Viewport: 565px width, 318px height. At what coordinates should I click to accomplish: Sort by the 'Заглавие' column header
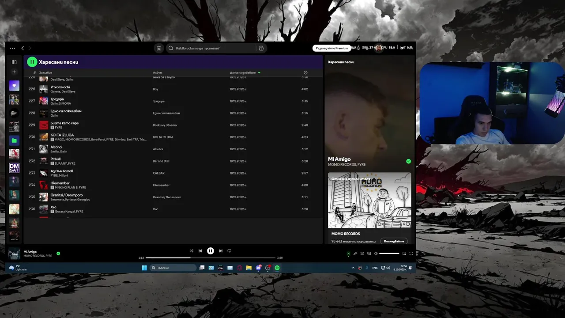[45, 72]
